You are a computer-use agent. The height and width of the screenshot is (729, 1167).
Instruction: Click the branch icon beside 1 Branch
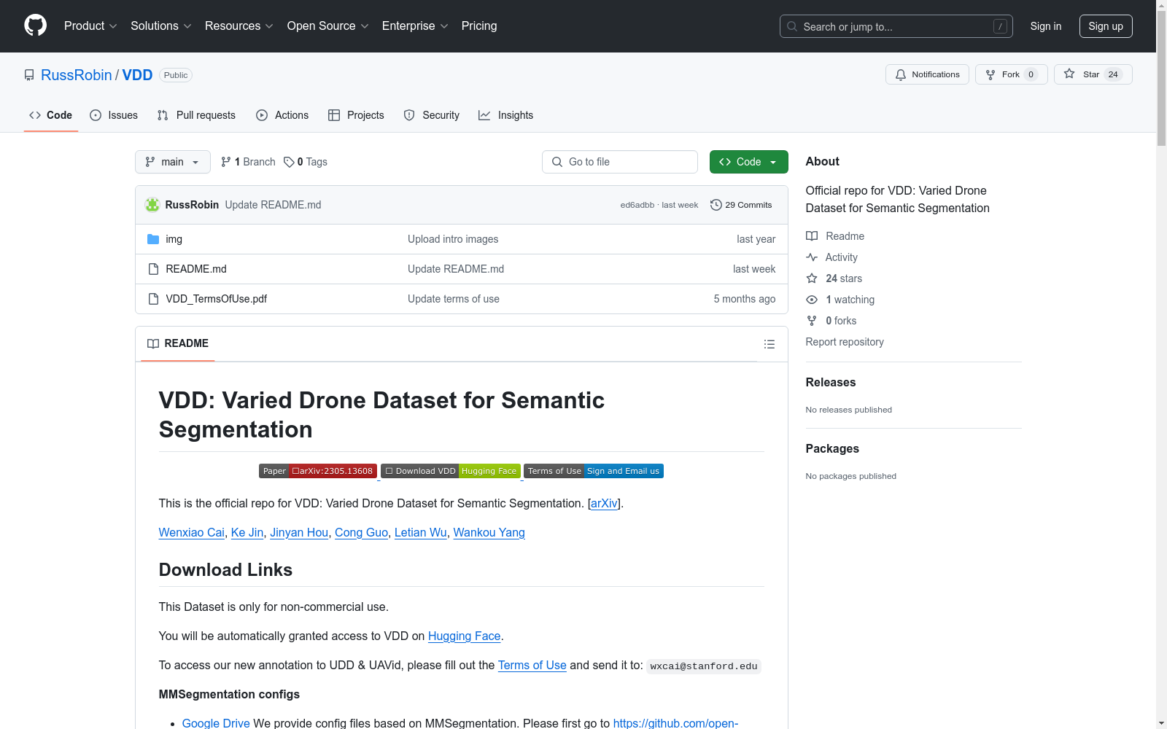tap(226, 162)
